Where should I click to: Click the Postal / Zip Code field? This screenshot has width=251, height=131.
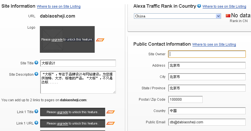185,99
